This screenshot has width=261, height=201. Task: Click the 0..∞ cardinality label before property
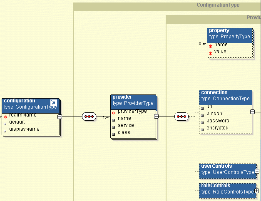coord(202,44)
